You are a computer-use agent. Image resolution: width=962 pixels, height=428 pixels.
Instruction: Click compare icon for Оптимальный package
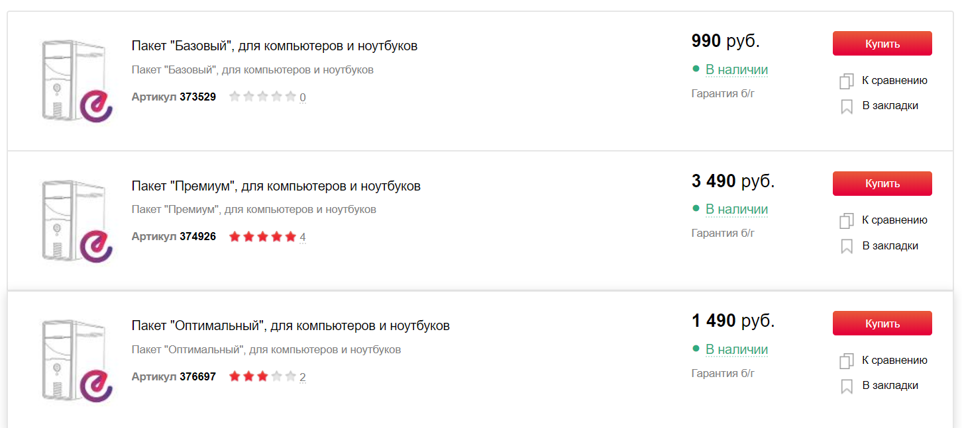846,361
